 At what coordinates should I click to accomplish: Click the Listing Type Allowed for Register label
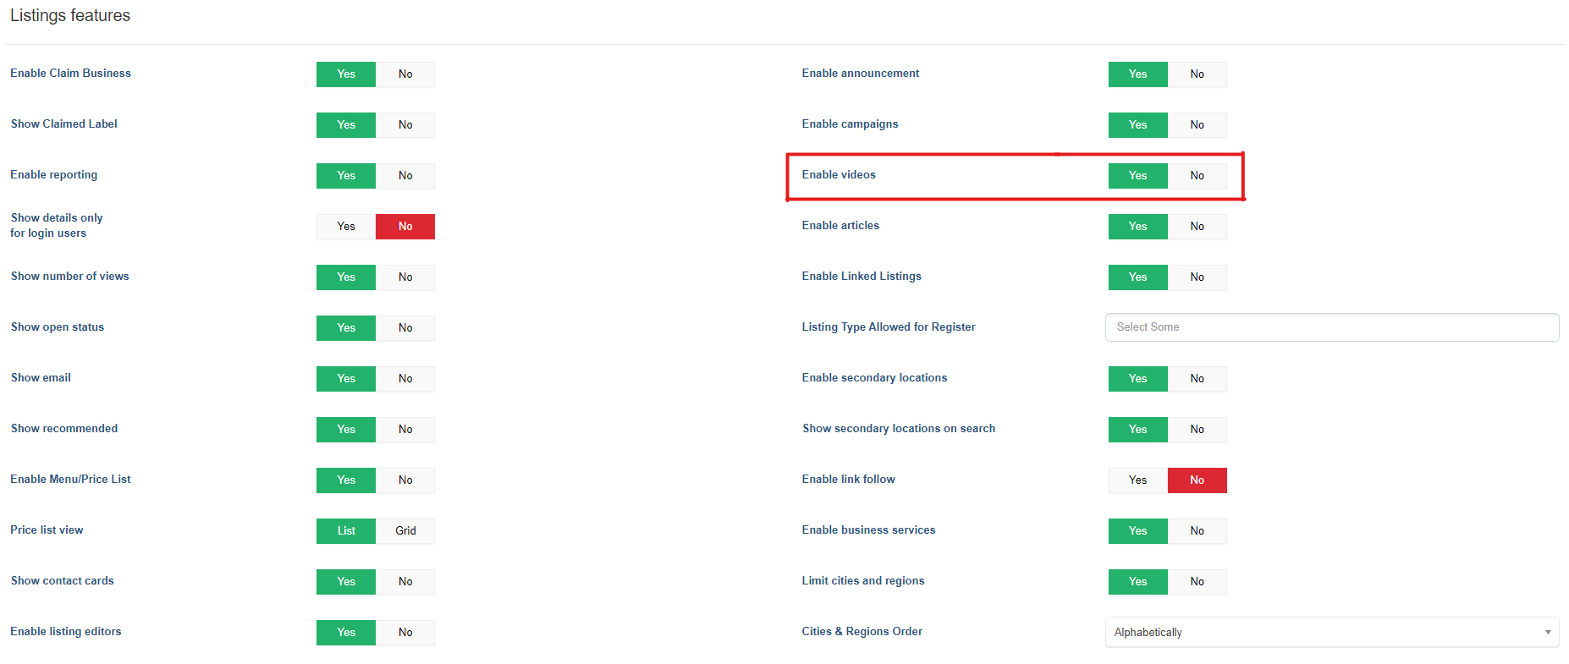[889, 327]
